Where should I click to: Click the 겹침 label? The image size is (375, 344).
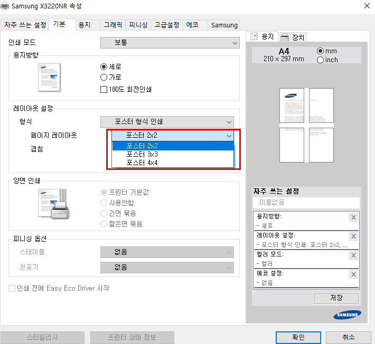tap(37, 149)
